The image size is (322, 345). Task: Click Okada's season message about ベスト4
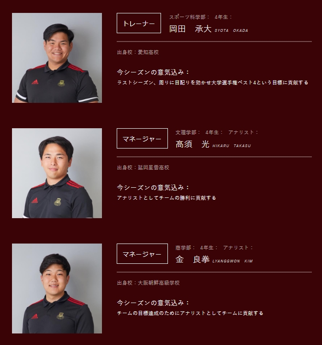tap(213, 83)
